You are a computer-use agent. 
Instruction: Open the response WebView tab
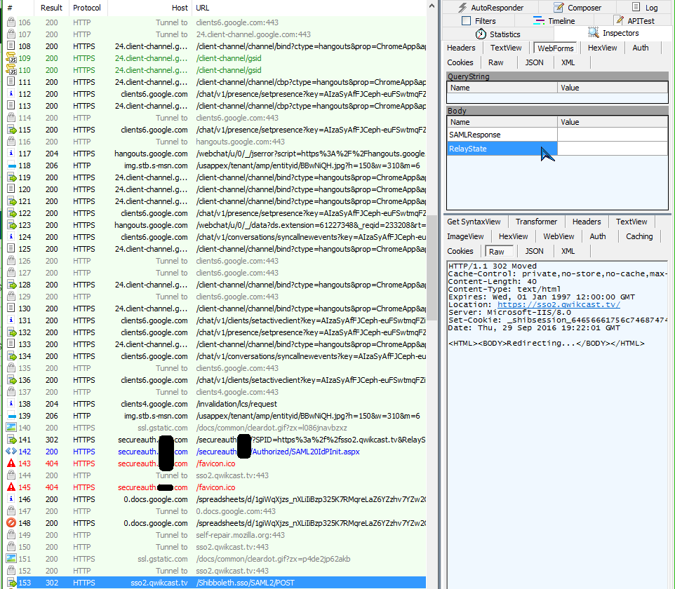(559, 236)
